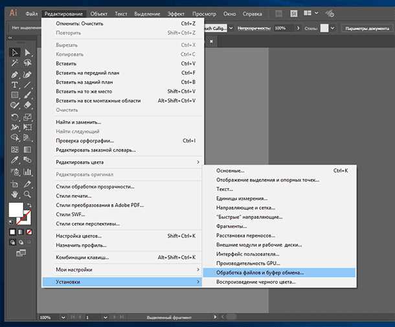Choose Обработка файлов и буфер обмена
Screen dimensions: 395x327
click(279, 273)
